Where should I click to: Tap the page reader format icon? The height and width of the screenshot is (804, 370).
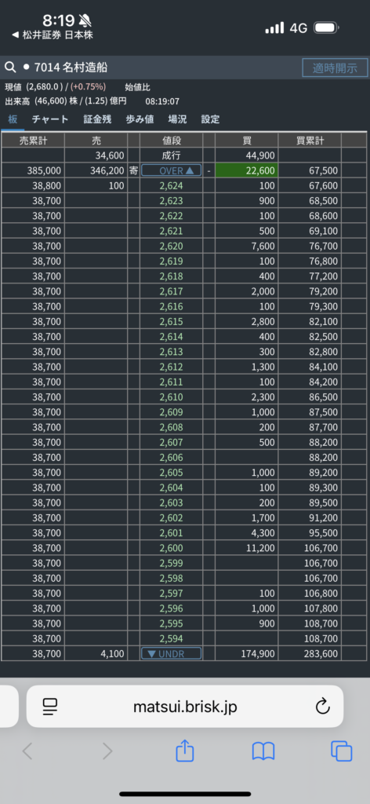(x=50, y=707)
